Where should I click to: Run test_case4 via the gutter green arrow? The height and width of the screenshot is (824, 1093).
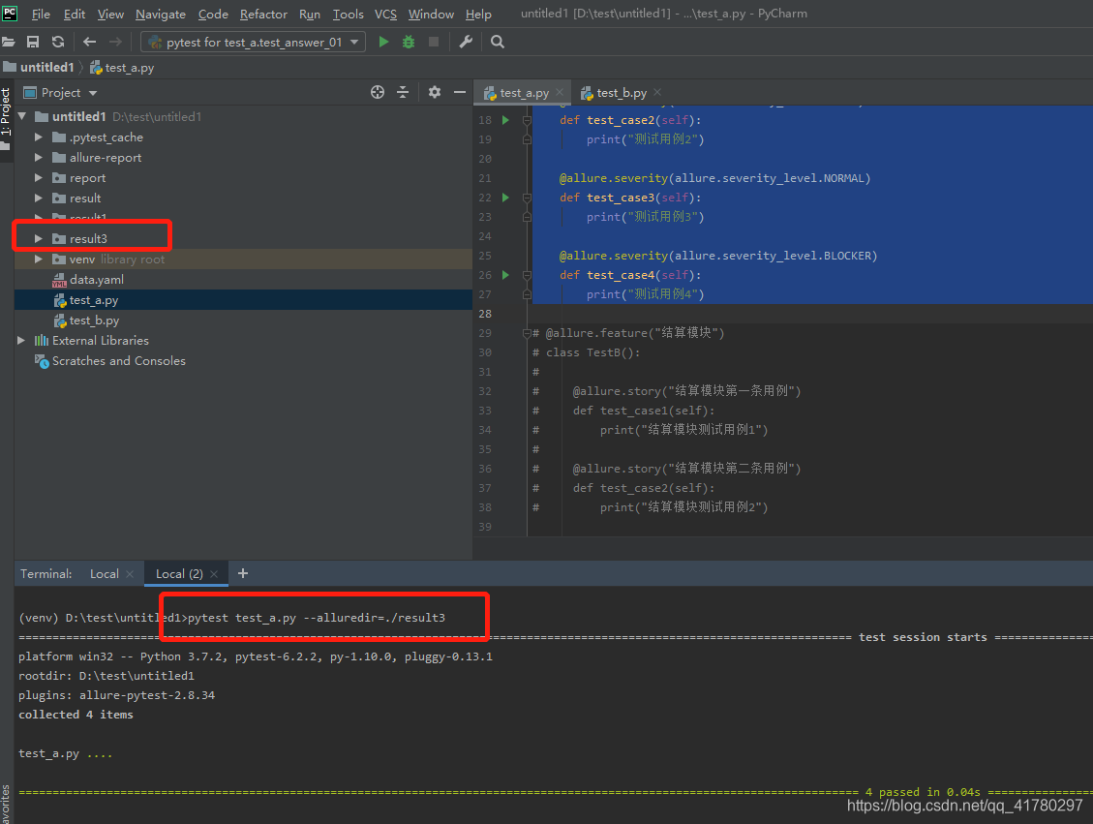point(505,275)
